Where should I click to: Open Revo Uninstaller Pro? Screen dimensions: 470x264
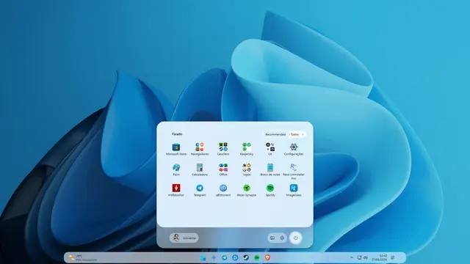294,171
